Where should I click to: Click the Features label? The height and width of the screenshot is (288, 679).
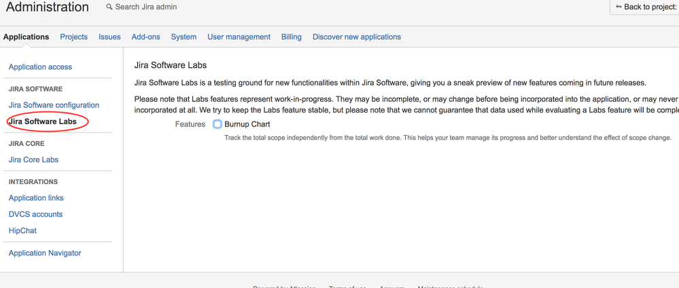point(190,124)
